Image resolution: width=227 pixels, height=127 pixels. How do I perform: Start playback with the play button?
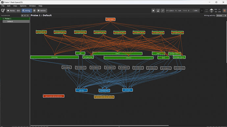tap(153, 10)
